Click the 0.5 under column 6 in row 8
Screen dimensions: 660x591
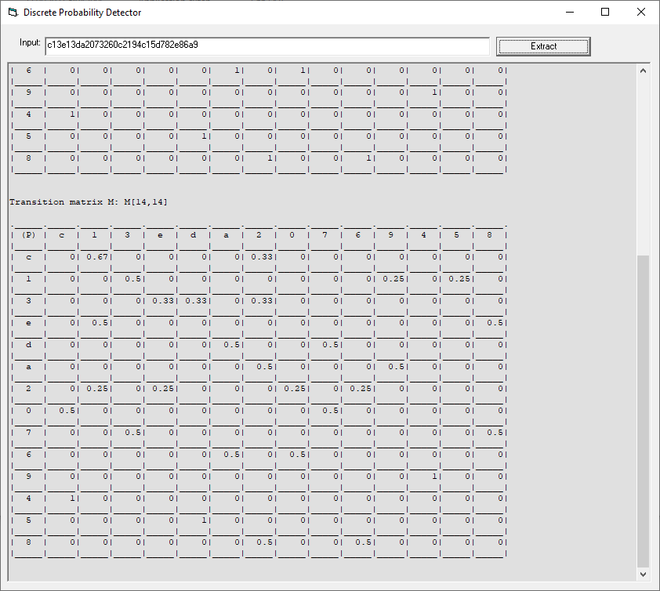point(363,542)
